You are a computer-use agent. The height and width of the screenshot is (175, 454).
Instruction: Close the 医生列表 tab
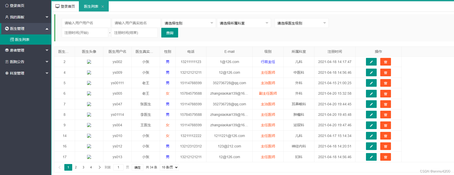pos(103,7)
